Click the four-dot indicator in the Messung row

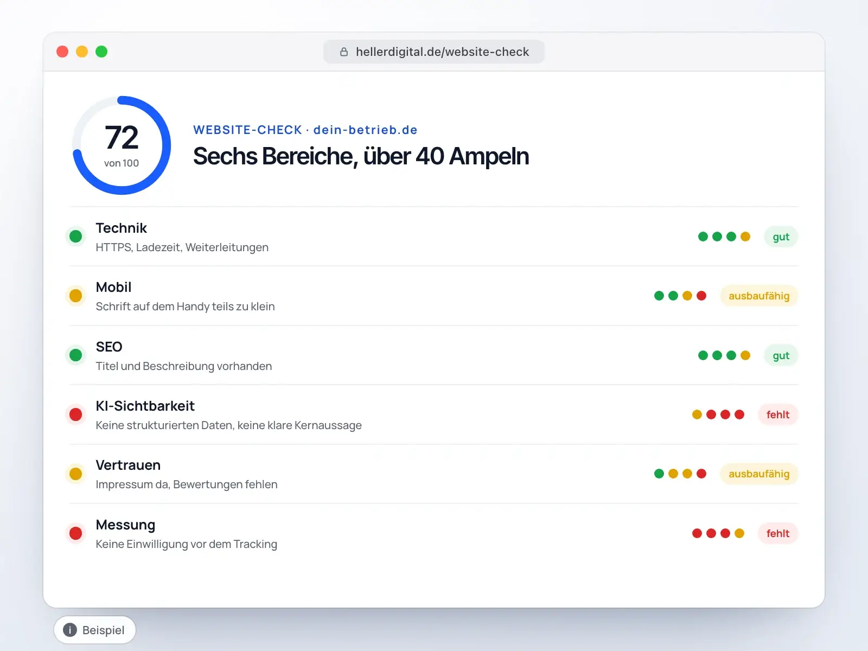point(718,533)
